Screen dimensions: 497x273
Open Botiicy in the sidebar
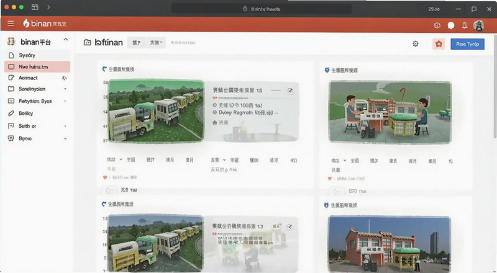(37, 114)
